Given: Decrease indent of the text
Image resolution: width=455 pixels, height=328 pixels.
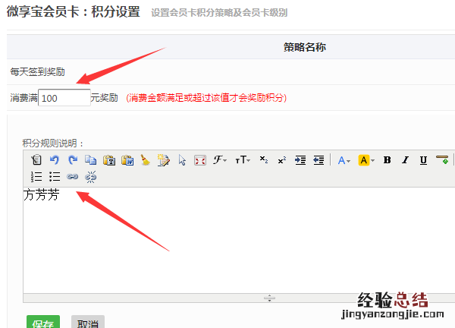Looking at the screenshot, I should [318, 160].
